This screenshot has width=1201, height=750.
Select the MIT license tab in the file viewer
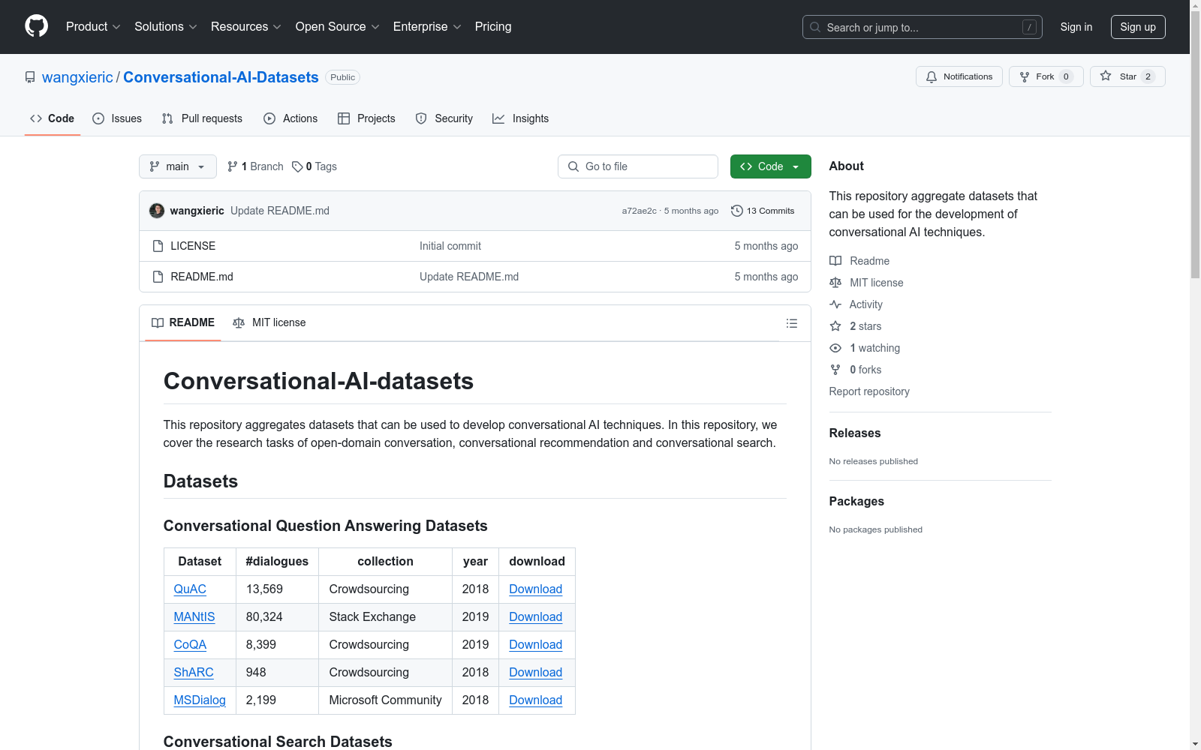[269, 322]
